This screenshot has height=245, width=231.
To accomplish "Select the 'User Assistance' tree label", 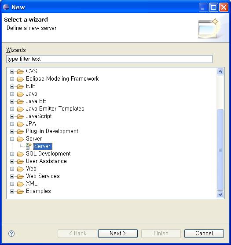I will [46, 161].
